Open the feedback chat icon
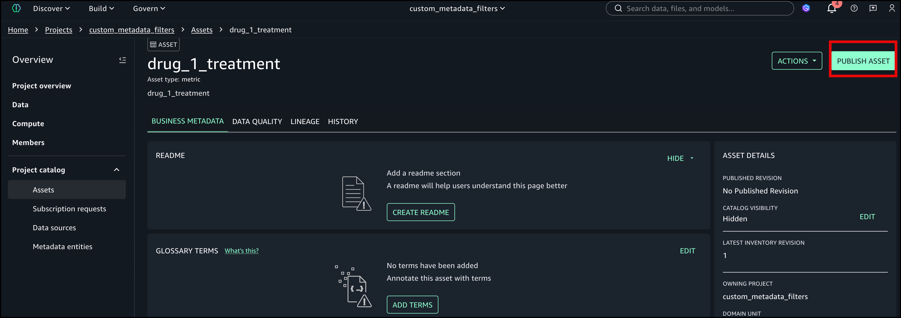 click(x=873, y=8)
